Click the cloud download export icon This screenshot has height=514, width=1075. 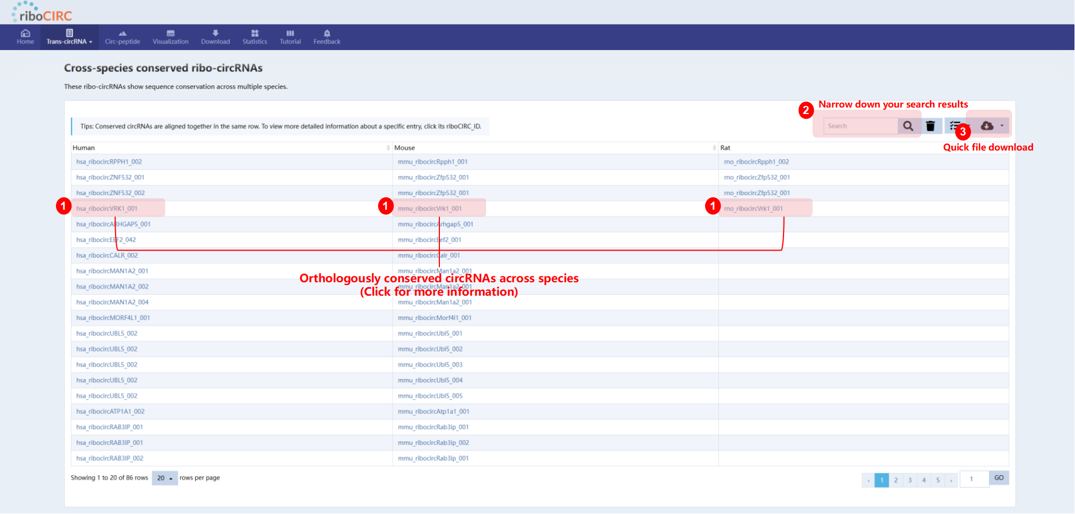(987, 126)
